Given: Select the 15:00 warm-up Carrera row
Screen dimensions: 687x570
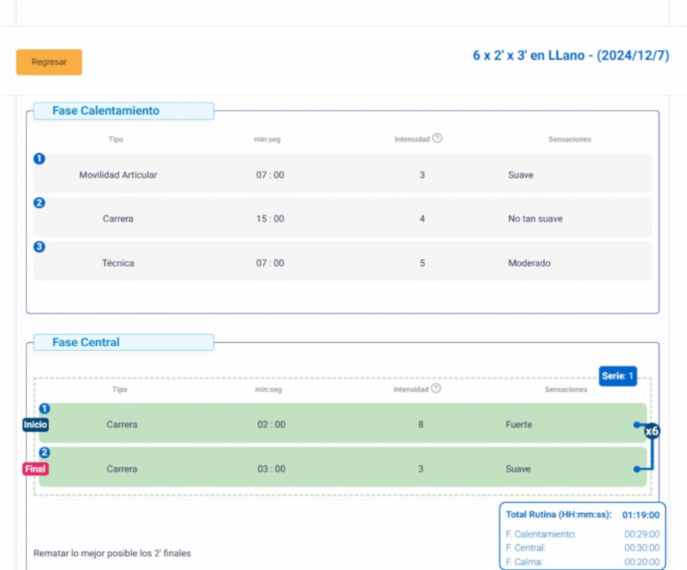Looking at the screenshot, I should coord(342,219).
